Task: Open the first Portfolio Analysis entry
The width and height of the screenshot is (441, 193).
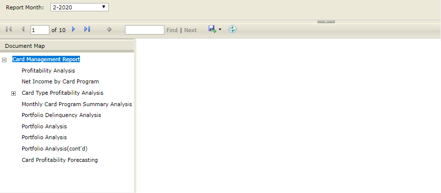Action: 44,126
